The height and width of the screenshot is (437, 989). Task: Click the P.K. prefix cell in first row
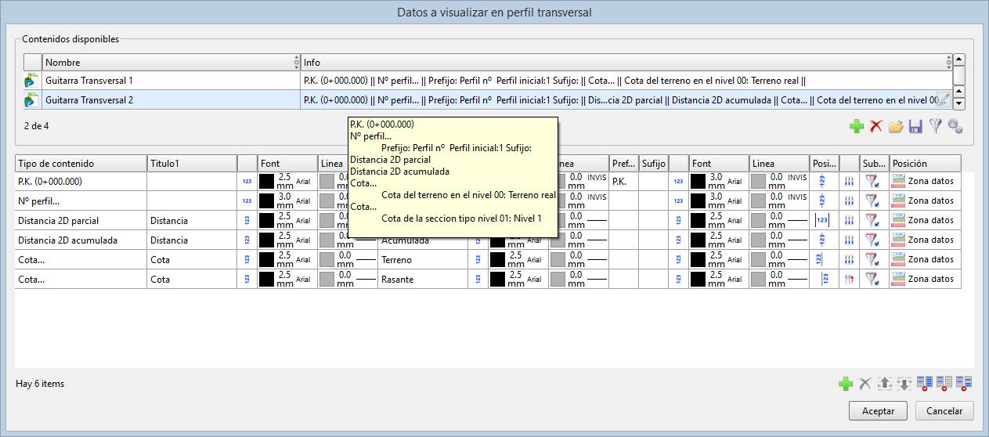click(624, 182)
